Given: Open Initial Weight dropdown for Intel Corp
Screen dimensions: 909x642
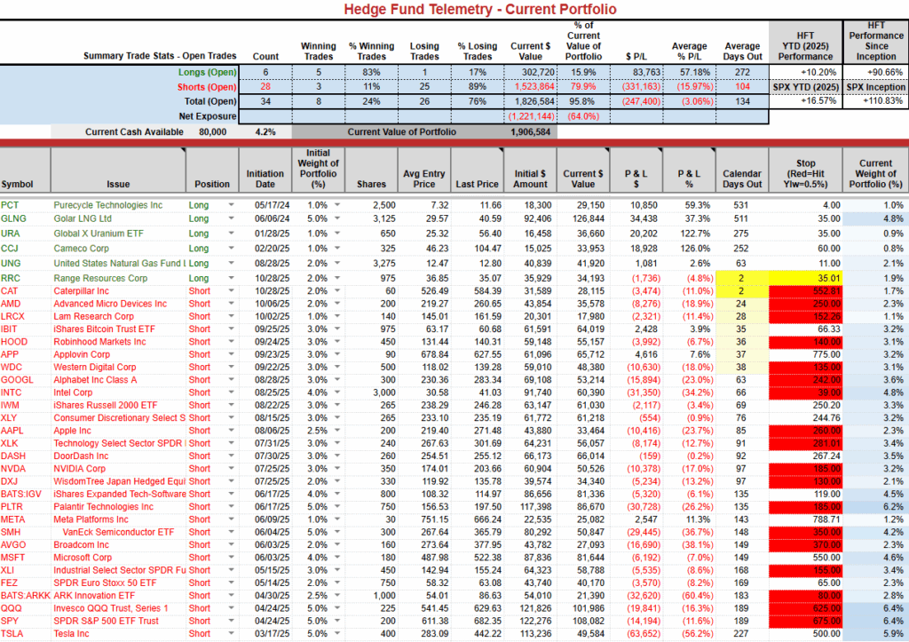Looking at the screenshot, I should (x=336, y=392).
